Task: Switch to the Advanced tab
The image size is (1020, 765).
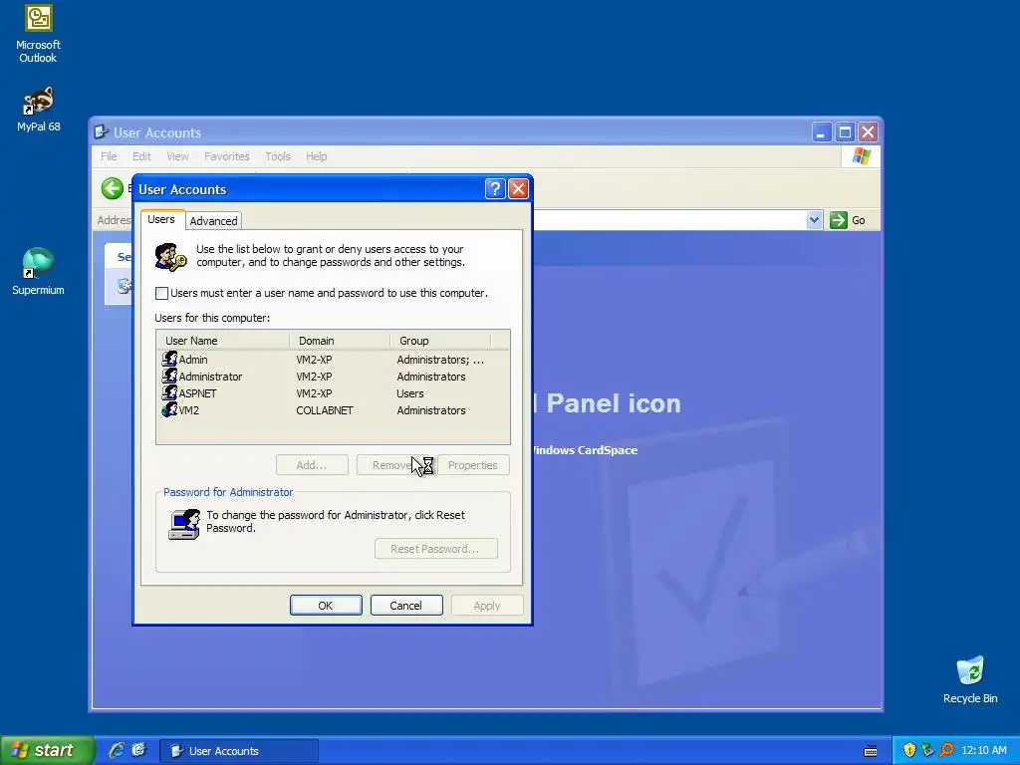Action: pyautogui.click(x=213, y=221)
